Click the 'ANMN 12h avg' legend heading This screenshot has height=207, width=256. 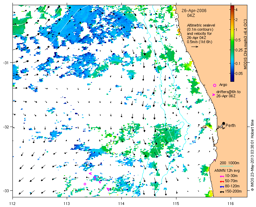227,171
